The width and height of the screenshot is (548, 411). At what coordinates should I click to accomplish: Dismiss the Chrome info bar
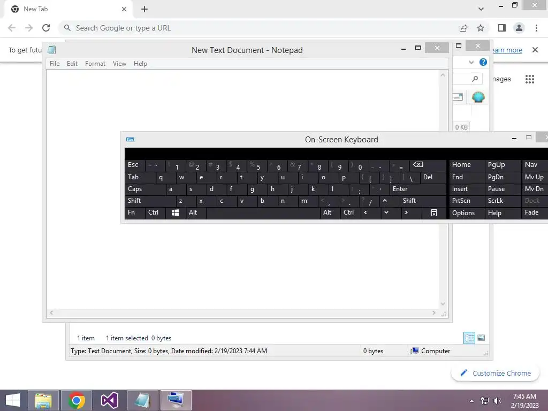point(535,50)
